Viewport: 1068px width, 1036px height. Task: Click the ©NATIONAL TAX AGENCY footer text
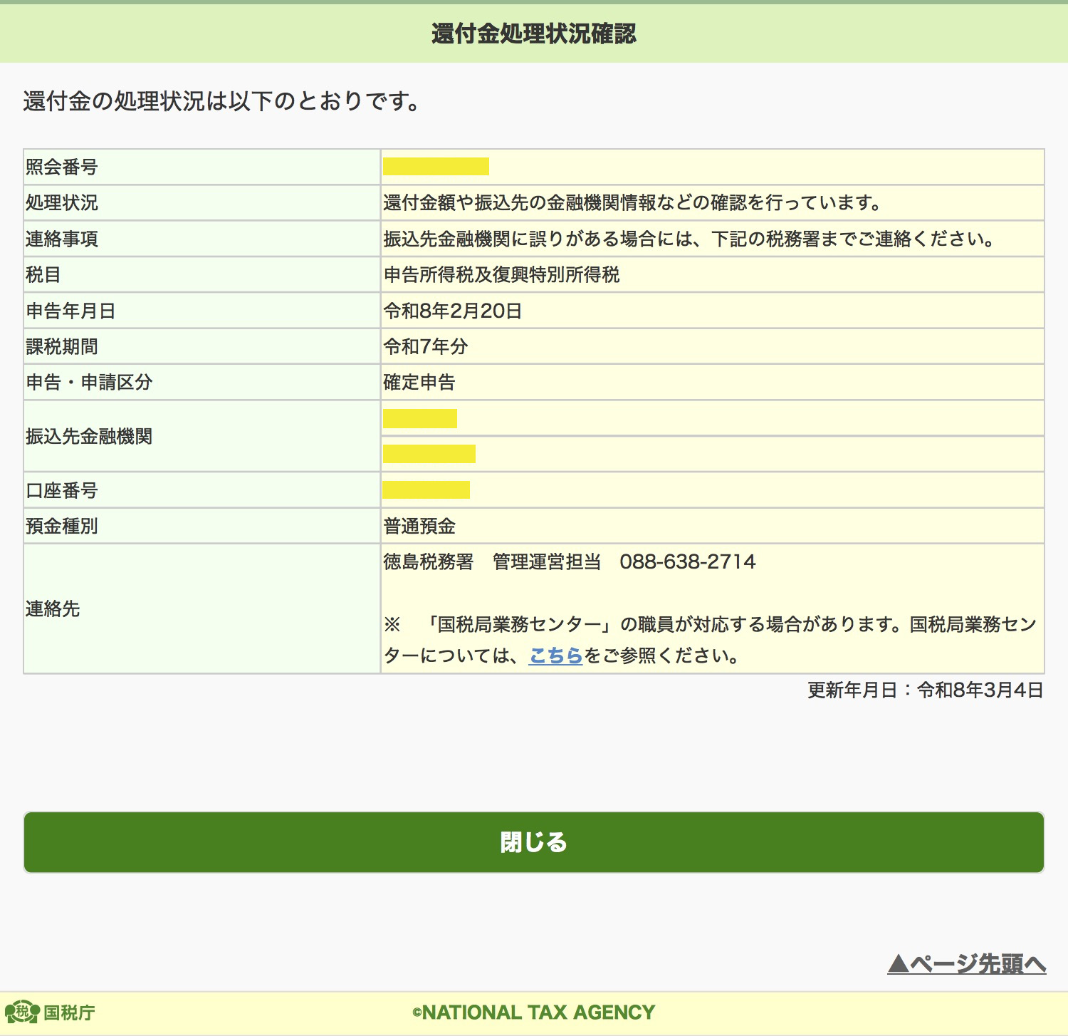[x=533, y=1012]
